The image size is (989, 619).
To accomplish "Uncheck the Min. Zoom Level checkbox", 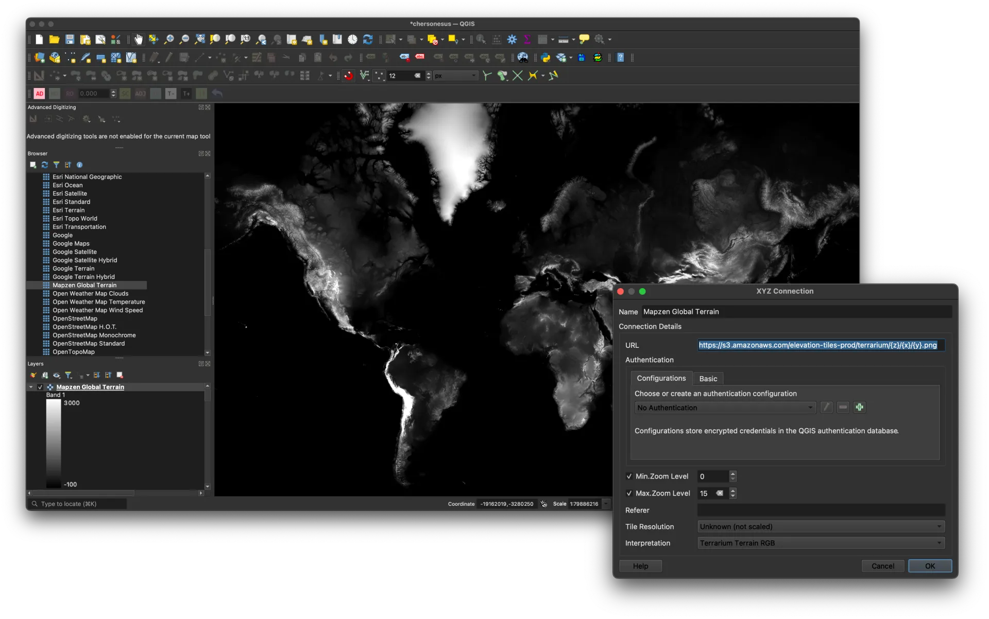I will [x=629, y=476].
